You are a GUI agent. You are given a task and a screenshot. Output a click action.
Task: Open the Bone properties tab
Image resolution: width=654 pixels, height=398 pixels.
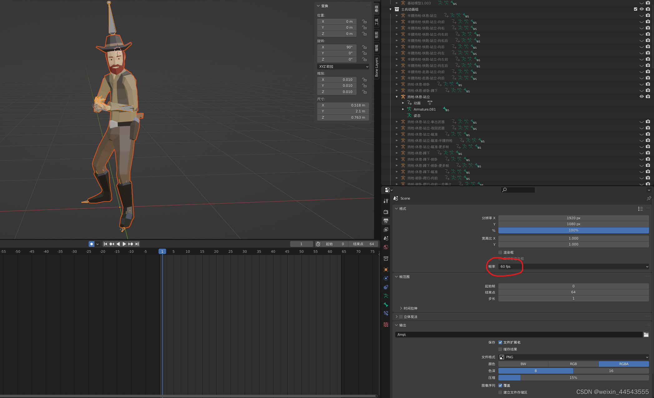pyautogui.click(x=386, y=305)
